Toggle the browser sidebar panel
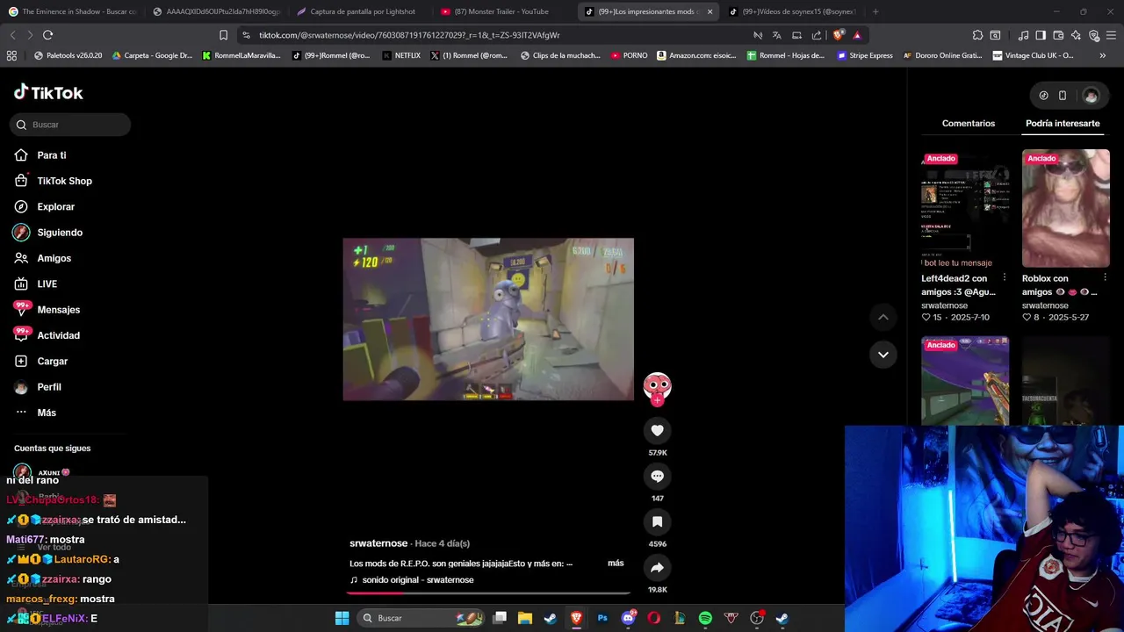Screen dimensions: 1124x632 tap(1041, 35)
